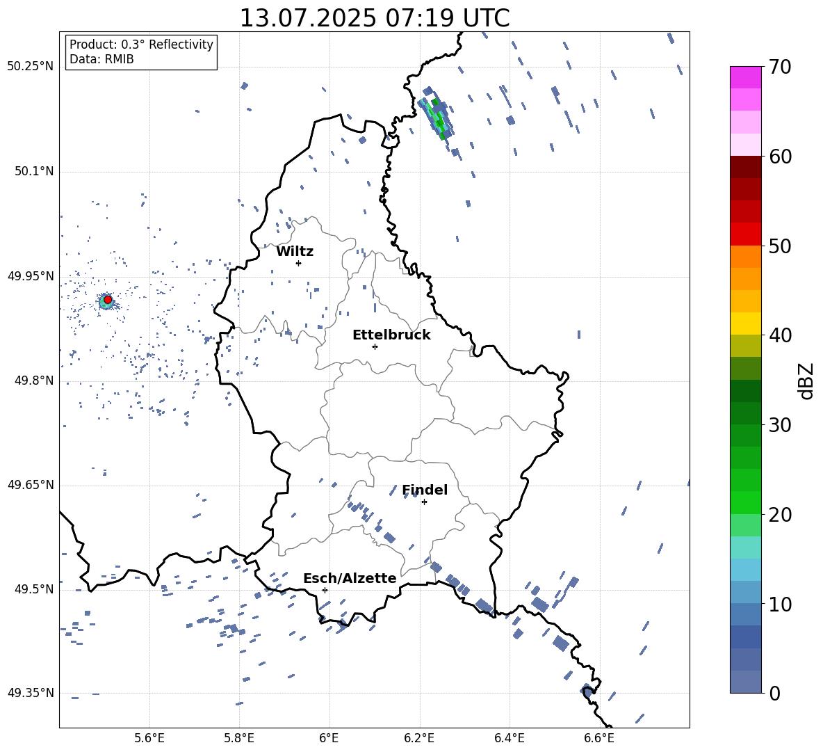Click the colorbar tick label 70
Image resolution: width=823 pixels, height=752 pixels.
(x=780, y=67)
